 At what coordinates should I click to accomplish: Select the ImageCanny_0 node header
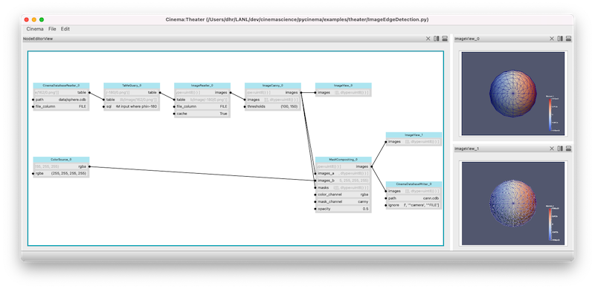pos(273,85)
